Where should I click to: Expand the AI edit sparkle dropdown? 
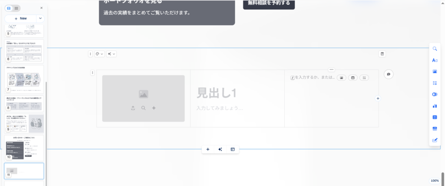[x=112, y=54]
